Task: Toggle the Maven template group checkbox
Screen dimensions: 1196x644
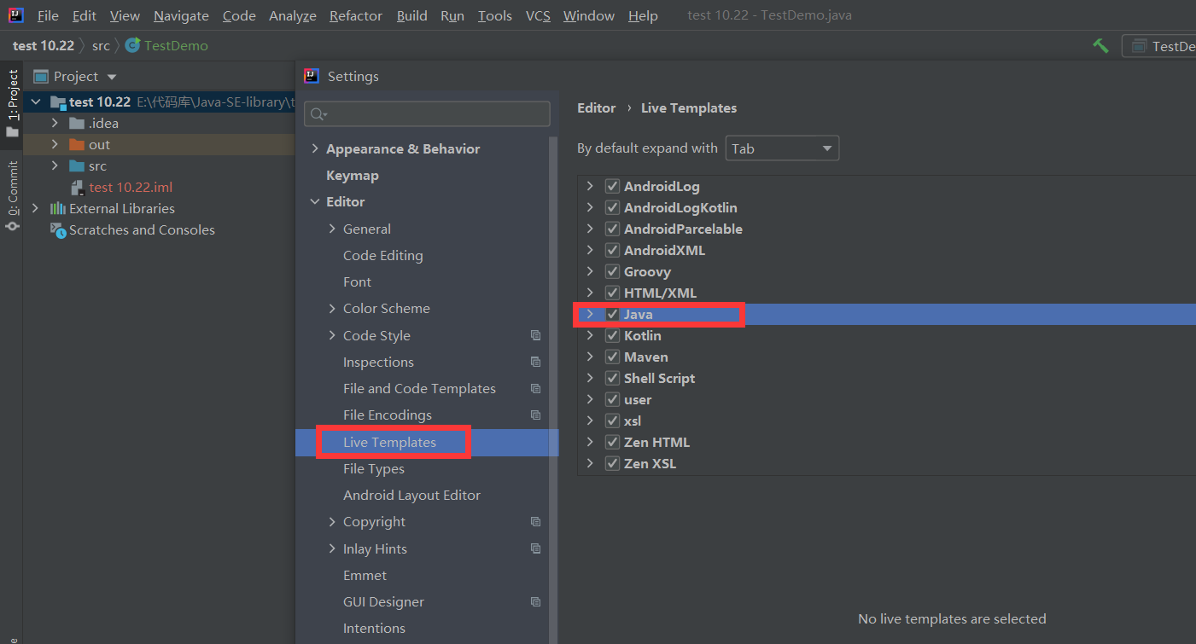Action: [612, 357]
